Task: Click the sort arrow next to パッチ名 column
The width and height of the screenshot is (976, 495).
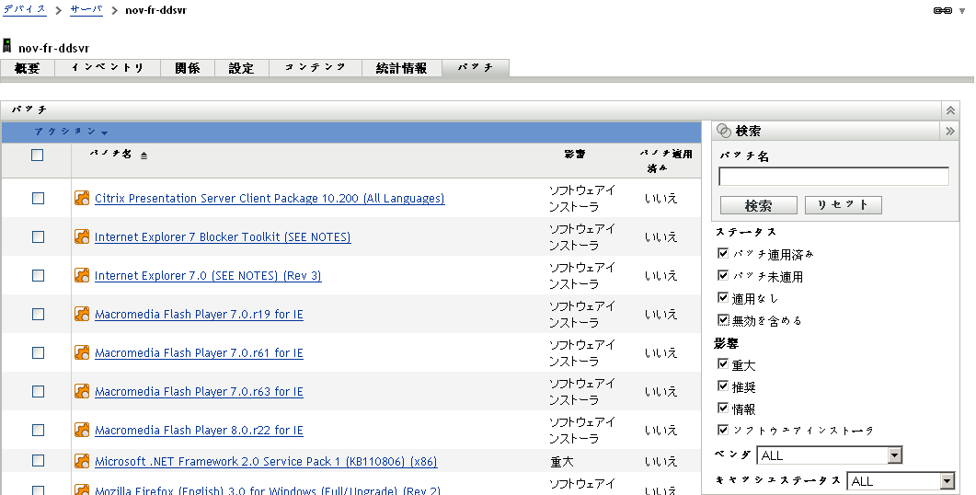Action: pyautogui.click(x=144, y=155)
